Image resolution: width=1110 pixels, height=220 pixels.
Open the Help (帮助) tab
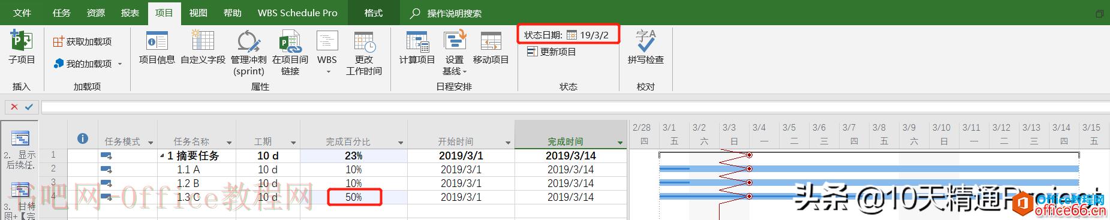[x=232, y=13]
